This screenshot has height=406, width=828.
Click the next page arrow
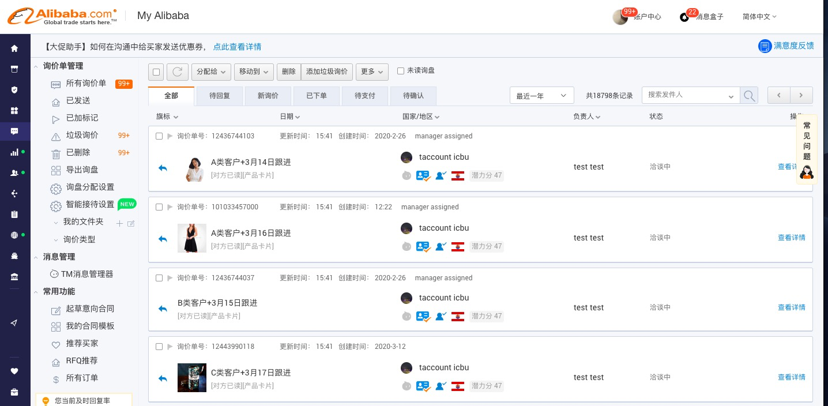pyautogui.click(x=801, y=95)
